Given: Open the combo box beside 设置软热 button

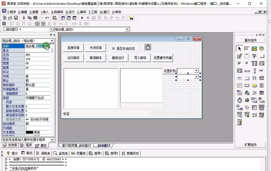Looking at the screenshot, I should [196, 70].
